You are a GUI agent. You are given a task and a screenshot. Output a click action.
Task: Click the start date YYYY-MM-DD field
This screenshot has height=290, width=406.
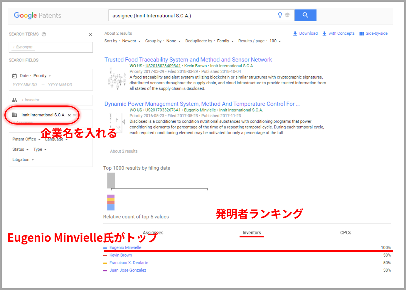[25, 85]
